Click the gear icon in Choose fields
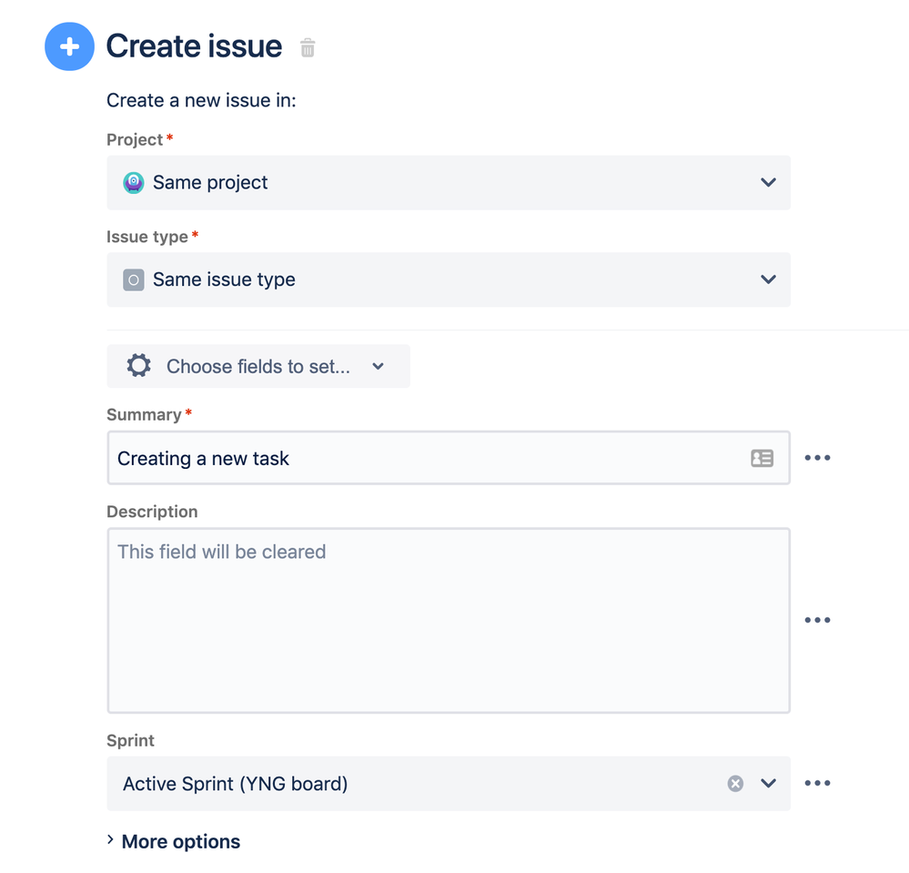This screenshot has width=909, height=873. click(x=139, y=366)
